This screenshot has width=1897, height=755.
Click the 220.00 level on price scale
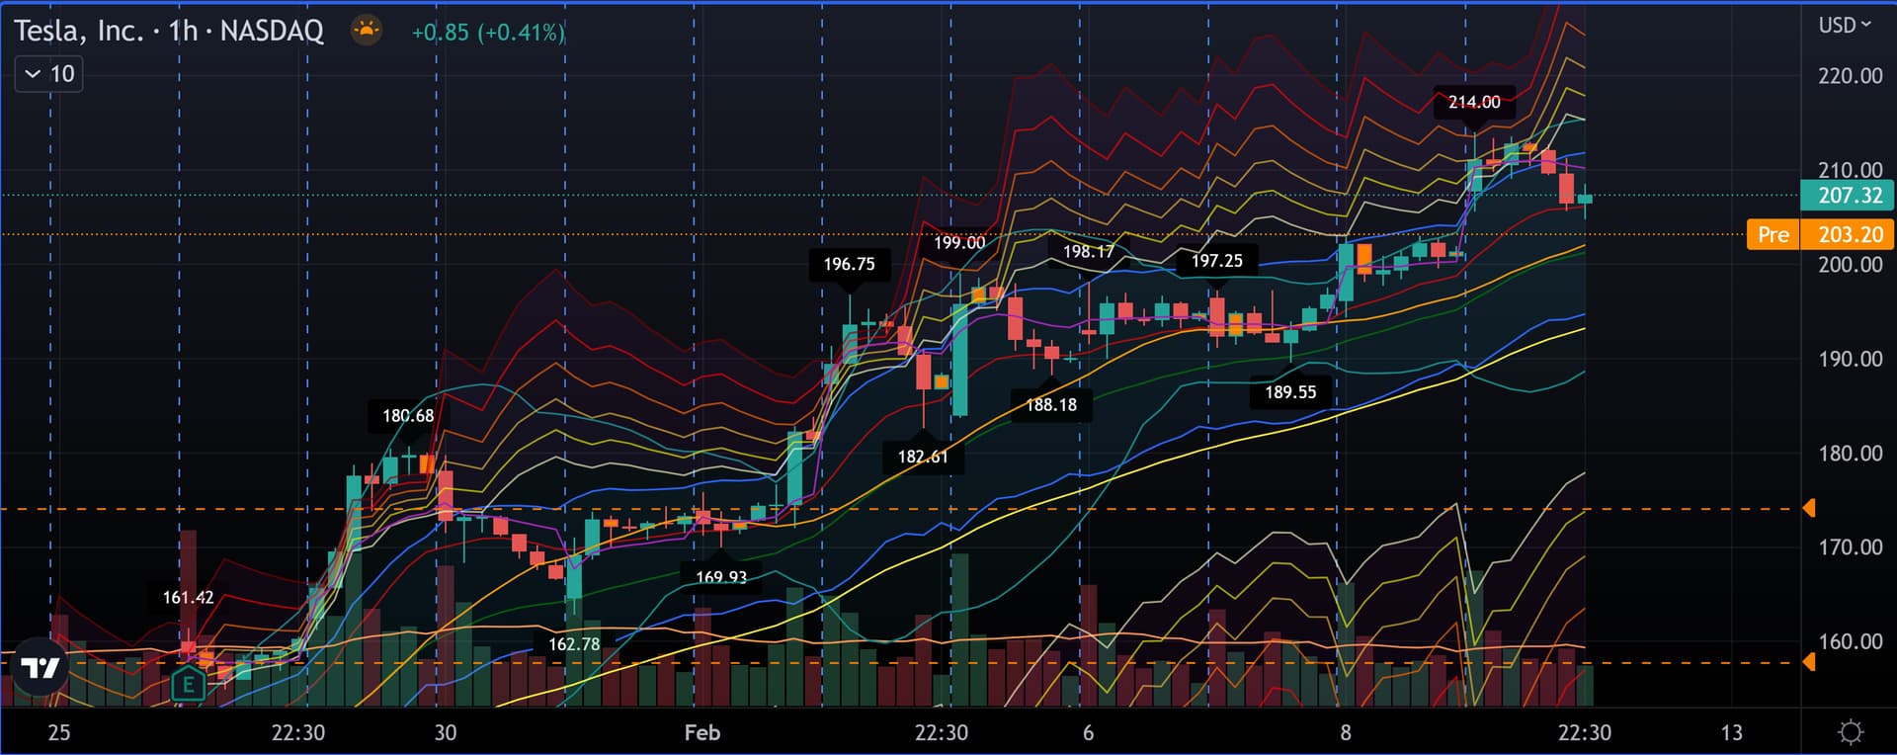point(1850,76)
